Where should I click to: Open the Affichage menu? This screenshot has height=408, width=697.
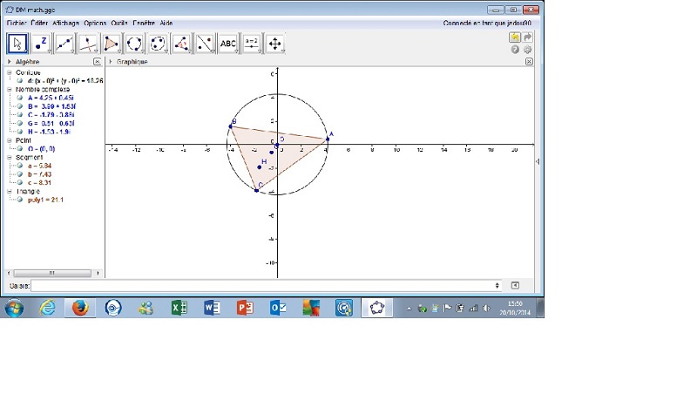pyautogui.click(x=66, y=23)
